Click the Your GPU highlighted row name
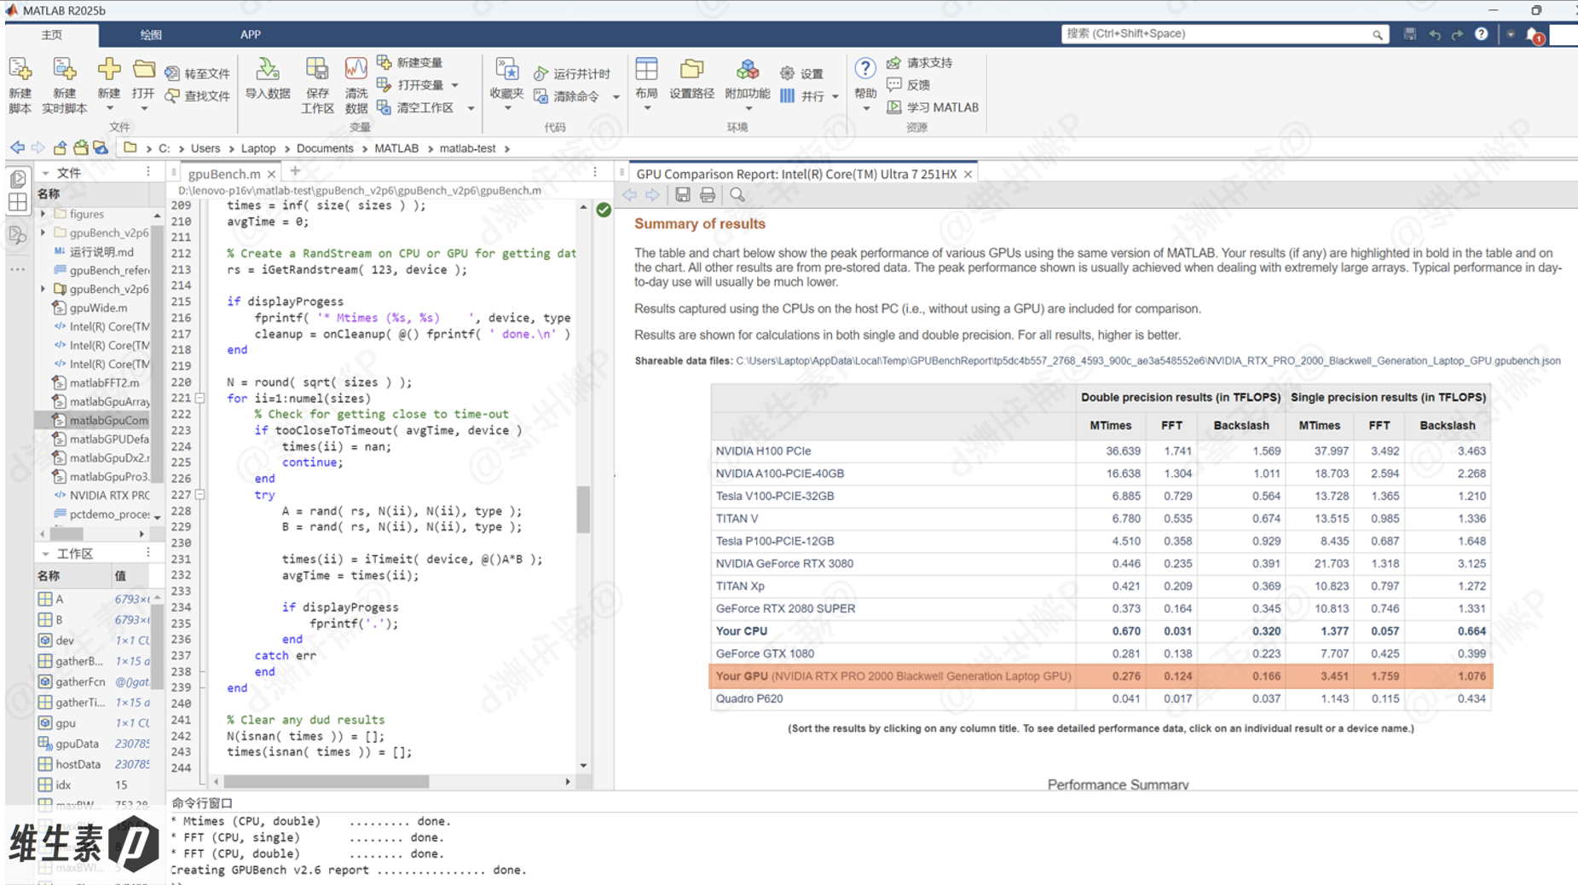This screenshot has width=1578, height=885. point(893,676)
